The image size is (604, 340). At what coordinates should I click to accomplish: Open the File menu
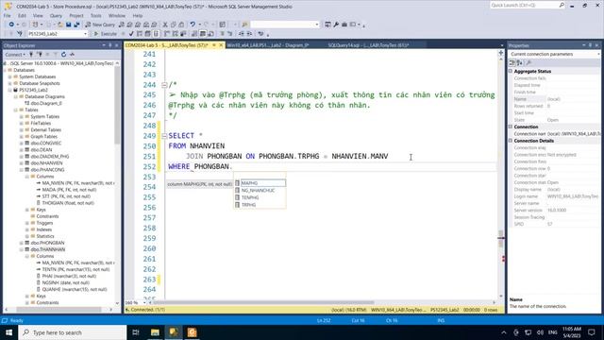(x=7, y=16)
